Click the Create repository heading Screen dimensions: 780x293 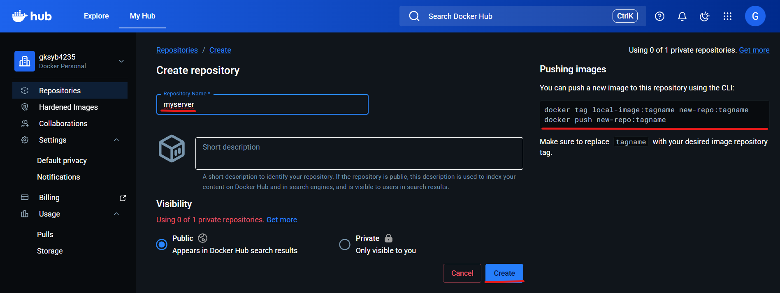pyautogui.click(x=198, y=70)
